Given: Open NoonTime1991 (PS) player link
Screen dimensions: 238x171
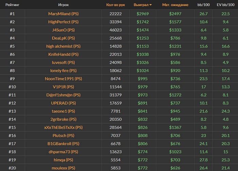Looking at the screenshot, I should [x=63, y=79].
